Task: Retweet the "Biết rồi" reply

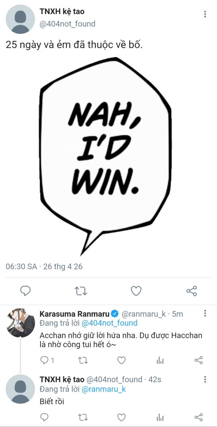Action: pos(83,418)
